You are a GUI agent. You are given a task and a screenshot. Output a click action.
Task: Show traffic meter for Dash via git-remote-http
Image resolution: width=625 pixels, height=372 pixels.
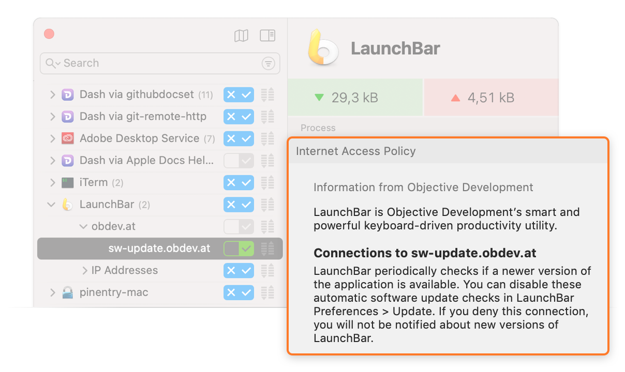pos(267,116)
